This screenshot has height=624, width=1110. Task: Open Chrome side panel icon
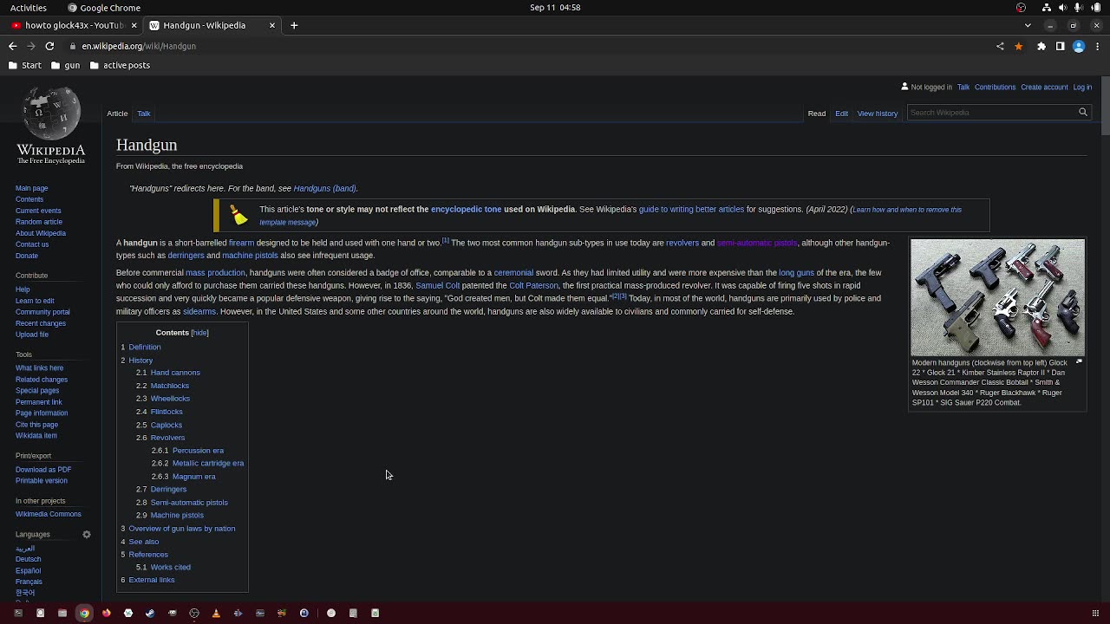click(1060, 46)
